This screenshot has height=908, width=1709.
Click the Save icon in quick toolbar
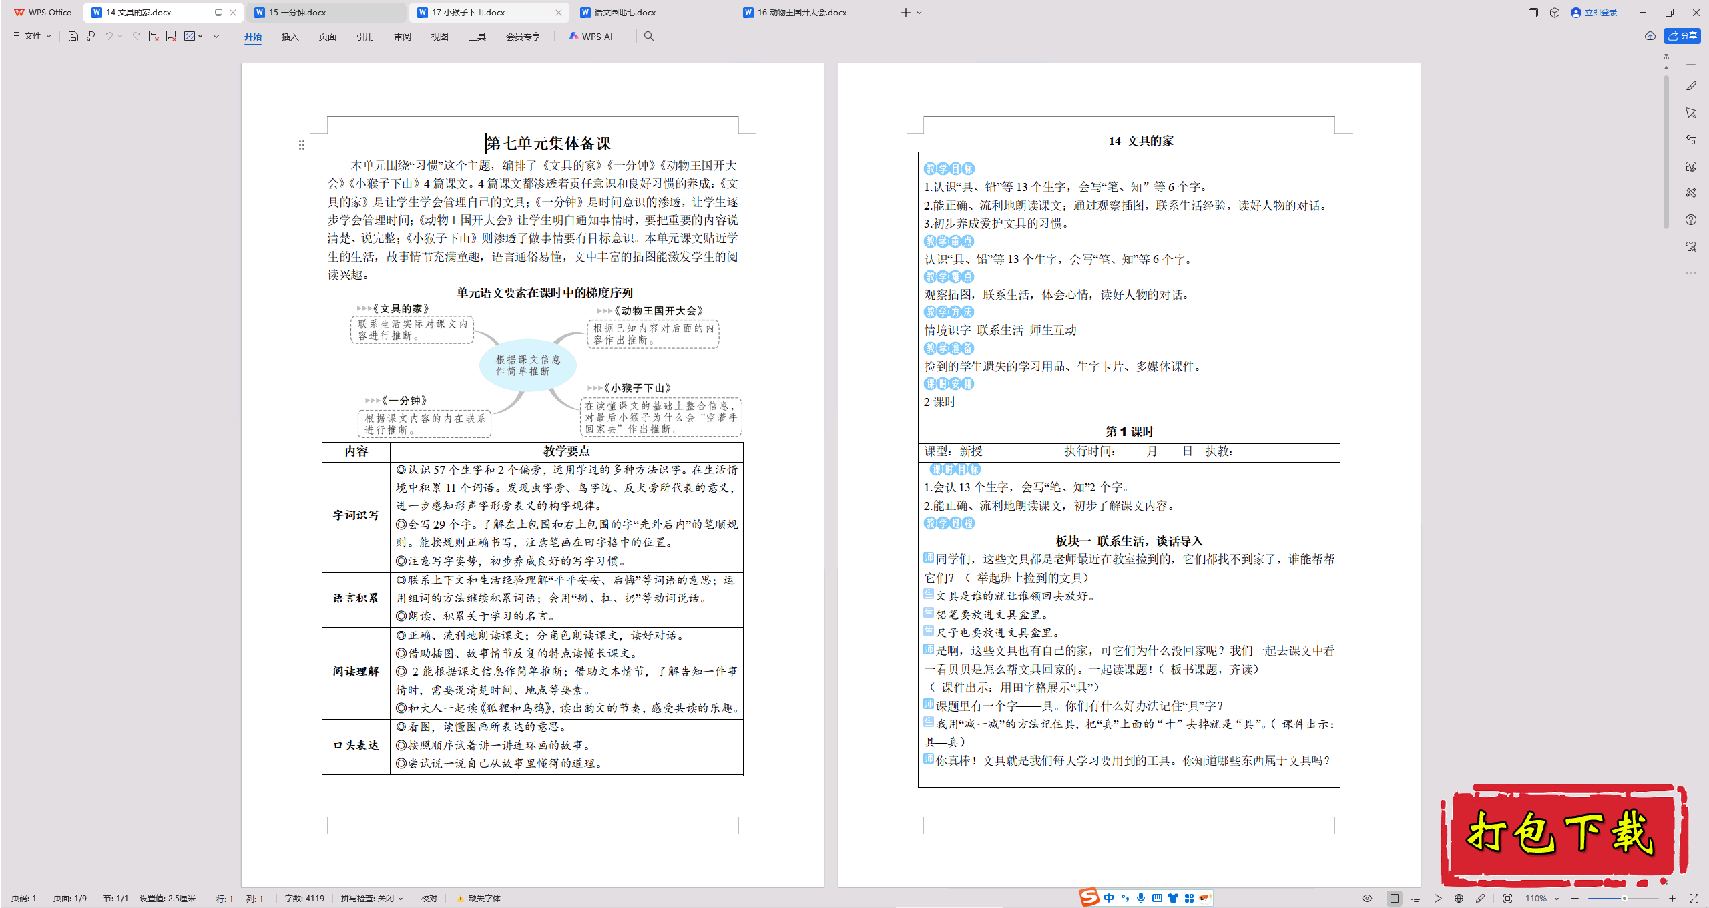click(73, 36)
